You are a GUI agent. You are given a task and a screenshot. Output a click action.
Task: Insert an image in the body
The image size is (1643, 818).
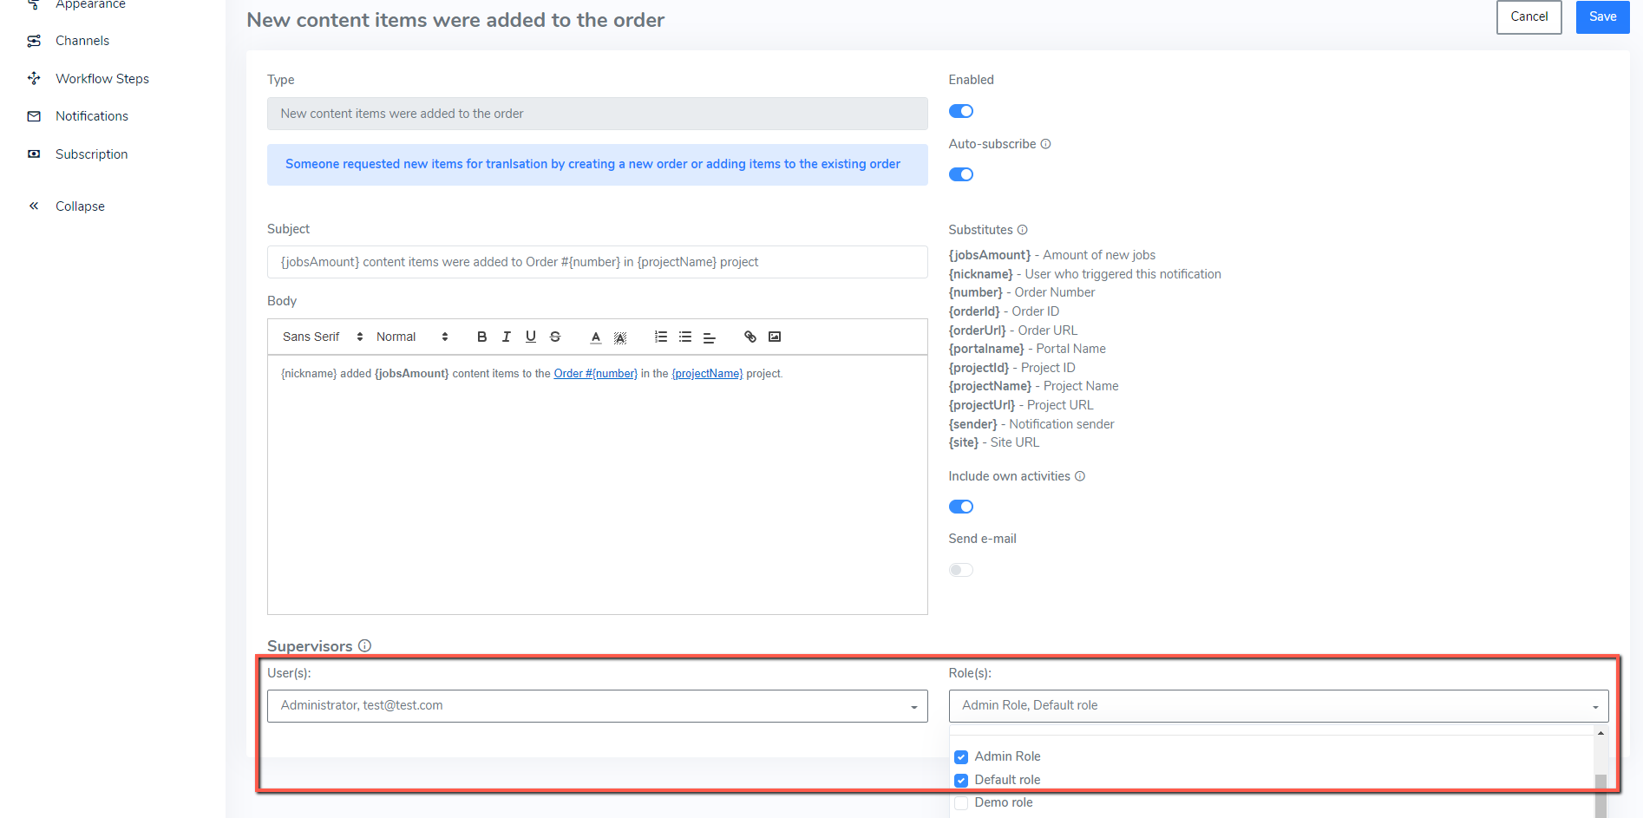point(775,337)
